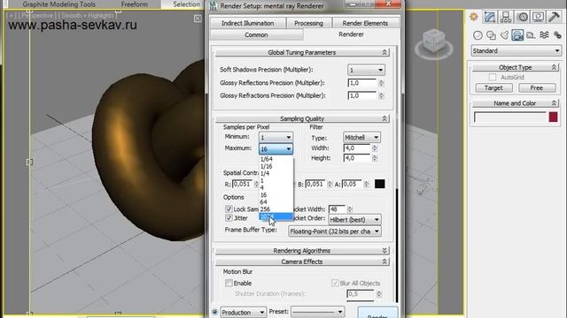Click the viewport corner box icon

(198, 18)
